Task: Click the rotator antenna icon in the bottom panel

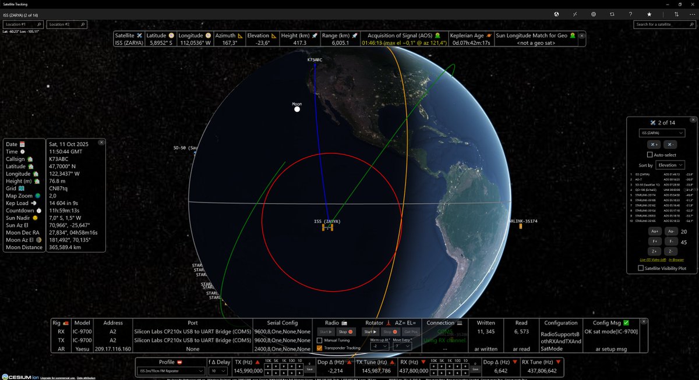Action: tap(389, 324)
